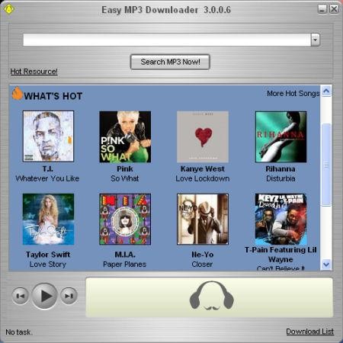
Task: Click the hot songs vertical scrollbar thumb
Action: point(326,165)
